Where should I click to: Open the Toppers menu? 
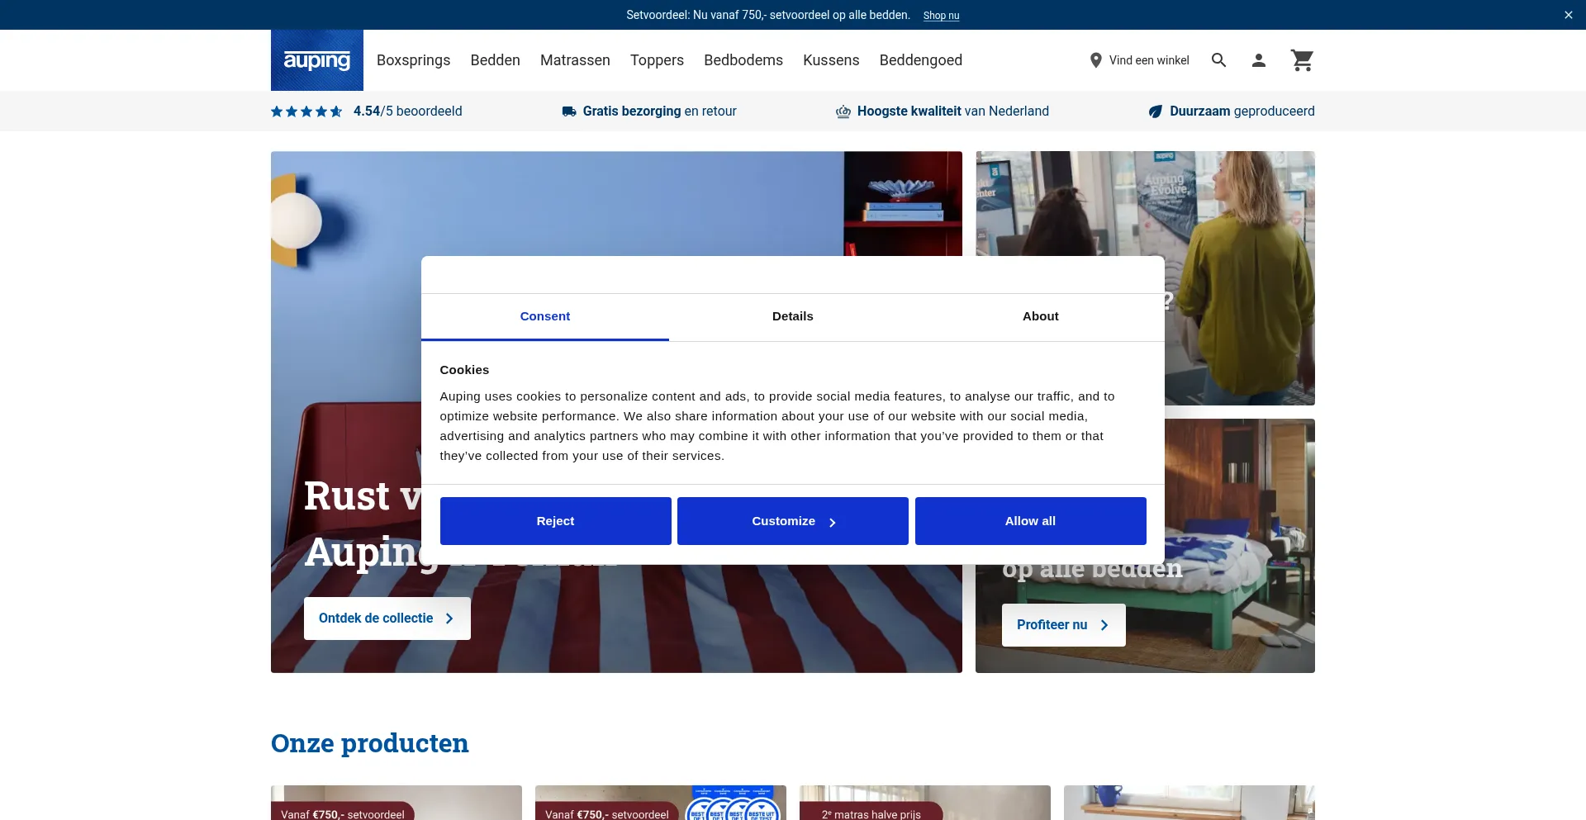(x=658, y=60)
